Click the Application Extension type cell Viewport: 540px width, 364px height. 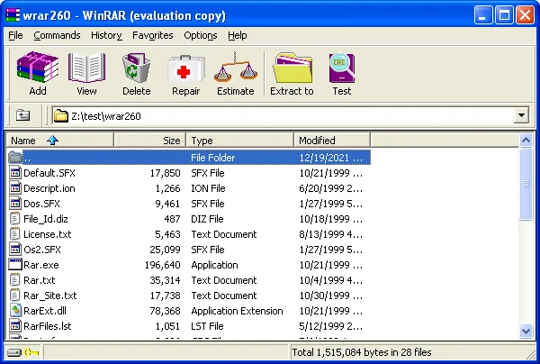point(237,311)
